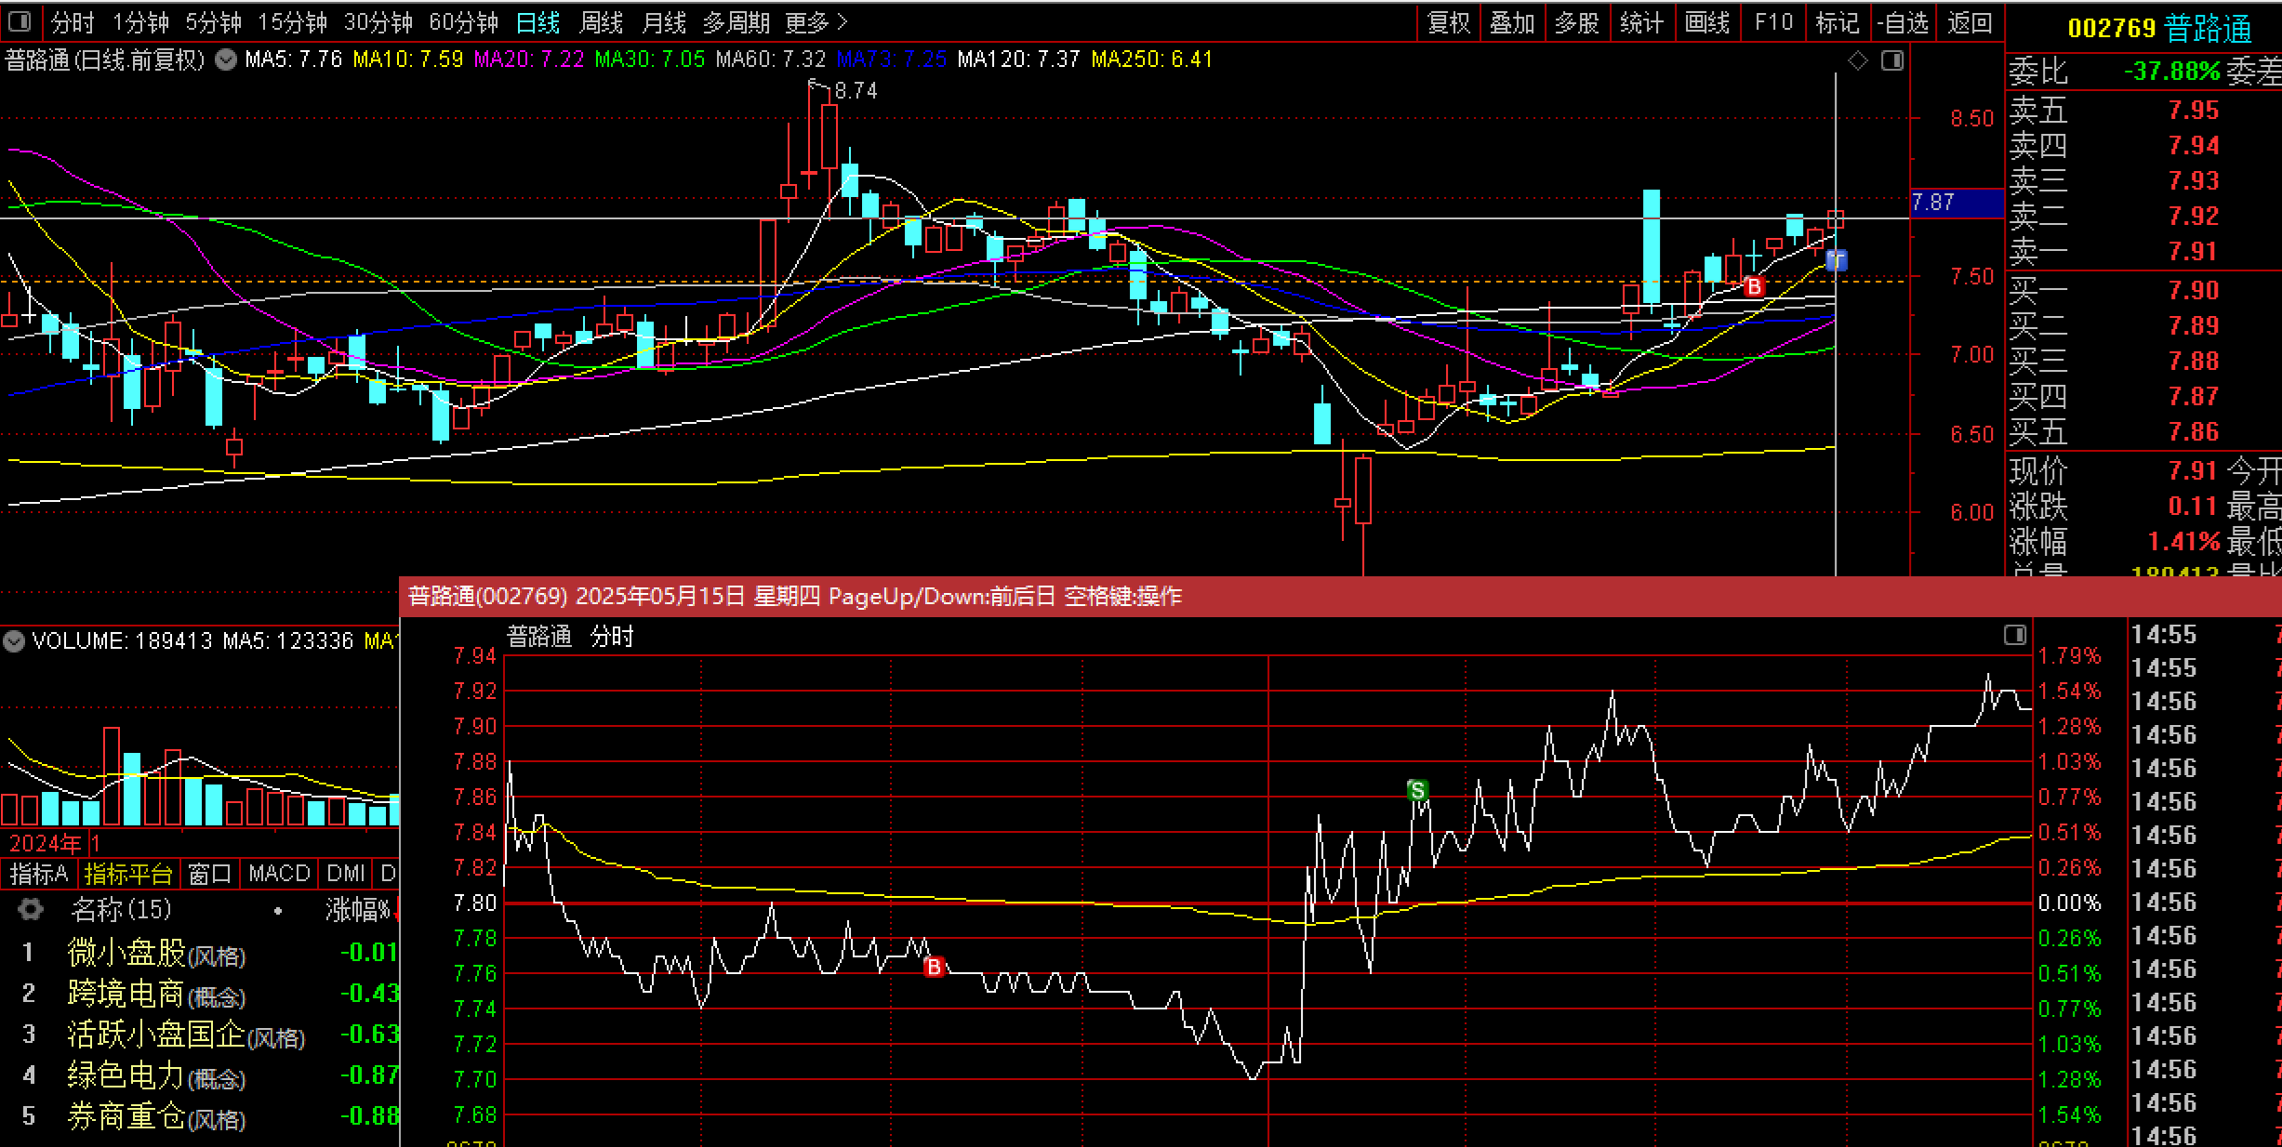Click the panel layout icon atop the K-line chart
Screen dimensions: 2282x1147
(1892, 60)
